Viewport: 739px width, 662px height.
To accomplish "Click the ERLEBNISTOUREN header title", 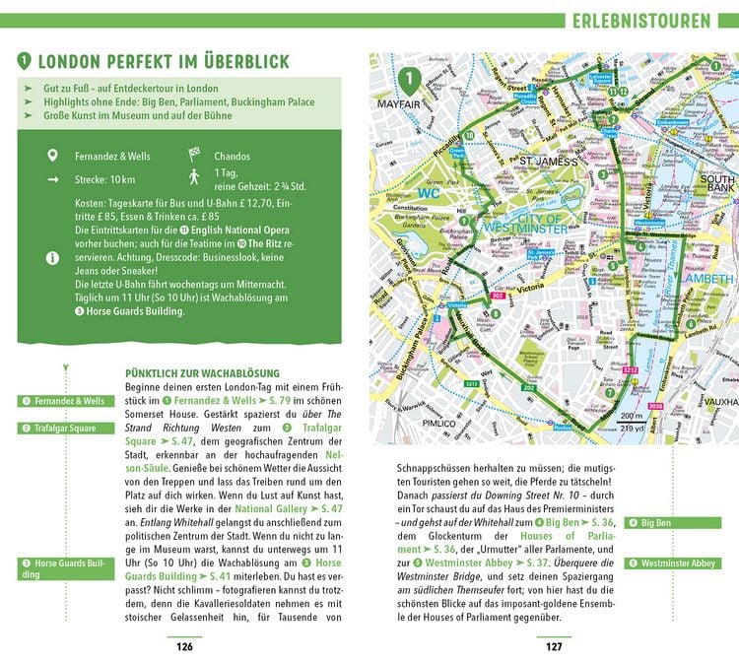I will [x=641, y=22].
